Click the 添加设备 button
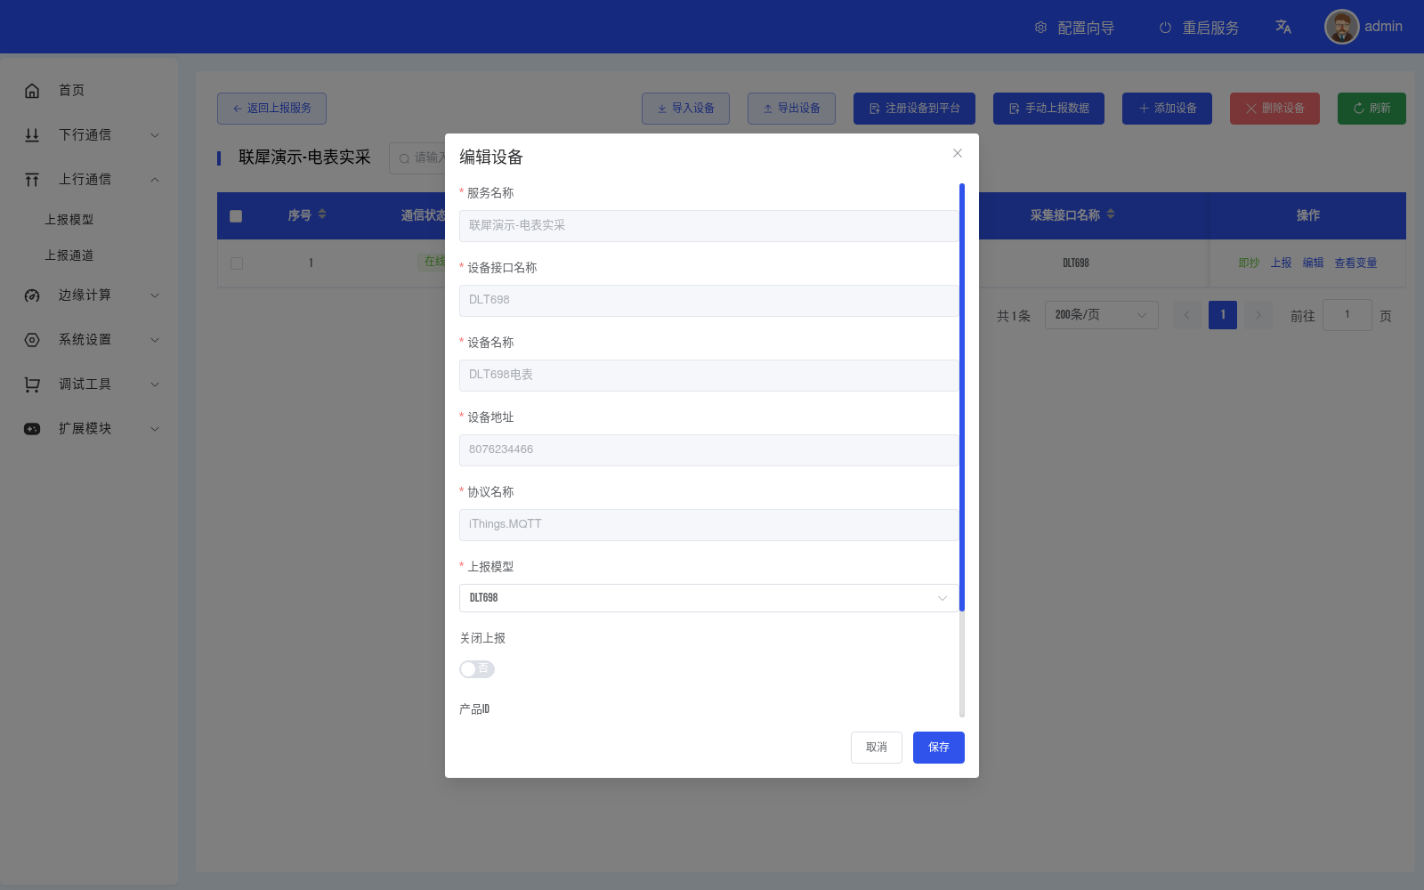This screenshot has height=890, width=1424. point(1167,109)
